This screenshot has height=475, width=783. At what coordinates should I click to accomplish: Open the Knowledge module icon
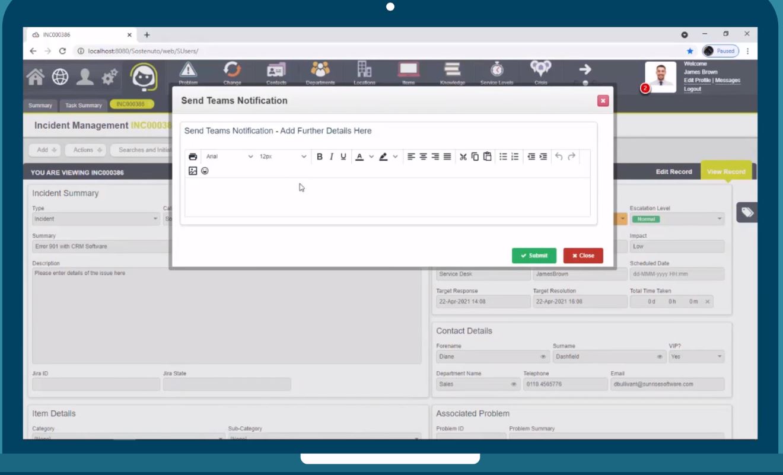pyautogui.click(x=453, y=74)
